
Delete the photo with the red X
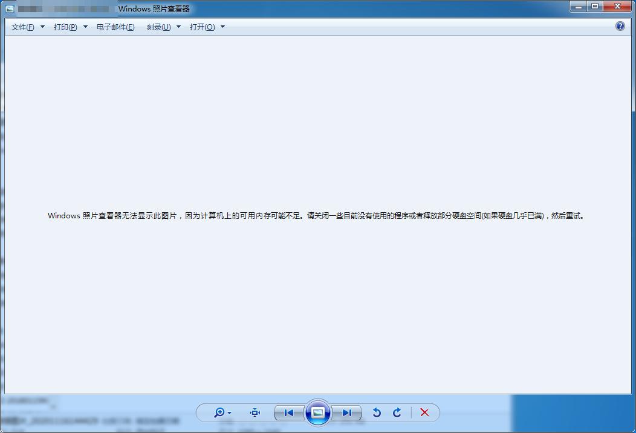pyautogui.click(x=424, y=412)
